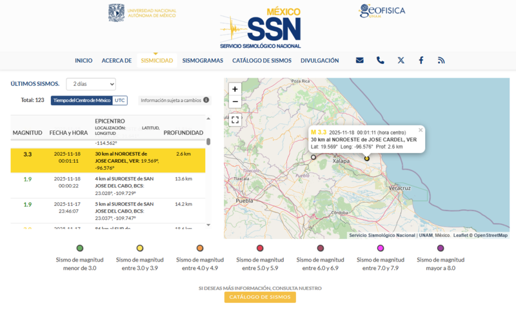Click the orange 'Catálogo de Sismos' button
The height and width of the screenshot is (310, 516).
(x=260, y=297)
